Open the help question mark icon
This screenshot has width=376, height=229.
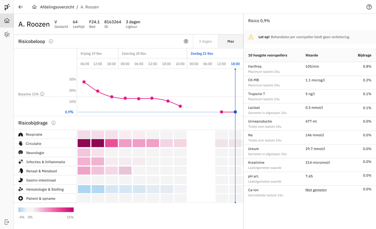click(x=369, y=7)
